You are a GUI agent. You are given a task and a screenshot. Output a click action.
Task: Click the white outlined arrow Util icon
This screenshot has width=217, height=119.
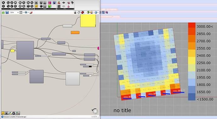click(64, 6)
